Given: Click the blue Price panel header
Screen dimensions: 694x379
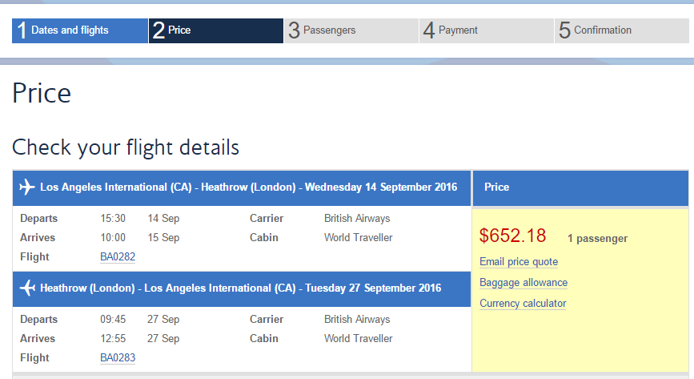Looking at the screenshot, I should (x=580, y=187).
